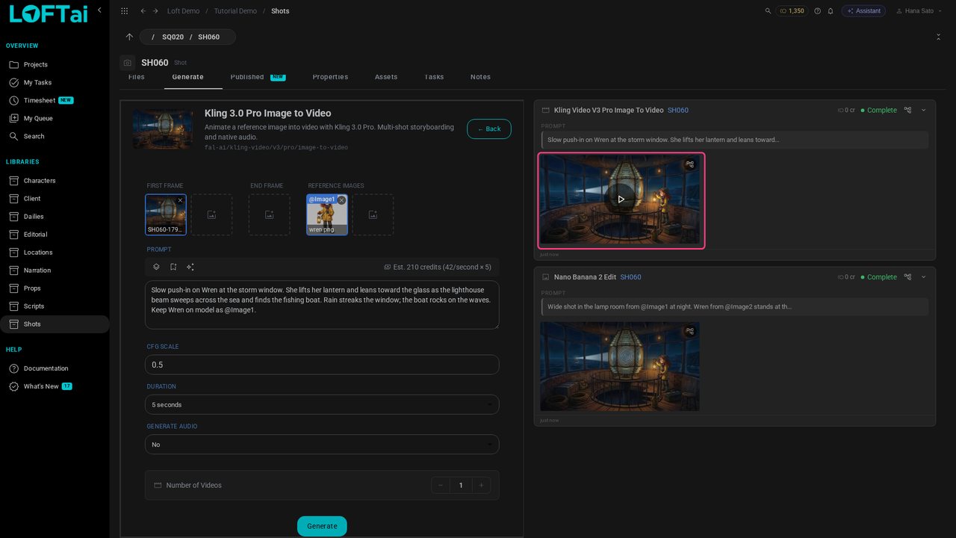This screenshot has width=956, height=538.
Task: Click the Back button in model header
Action: point(489,129)
